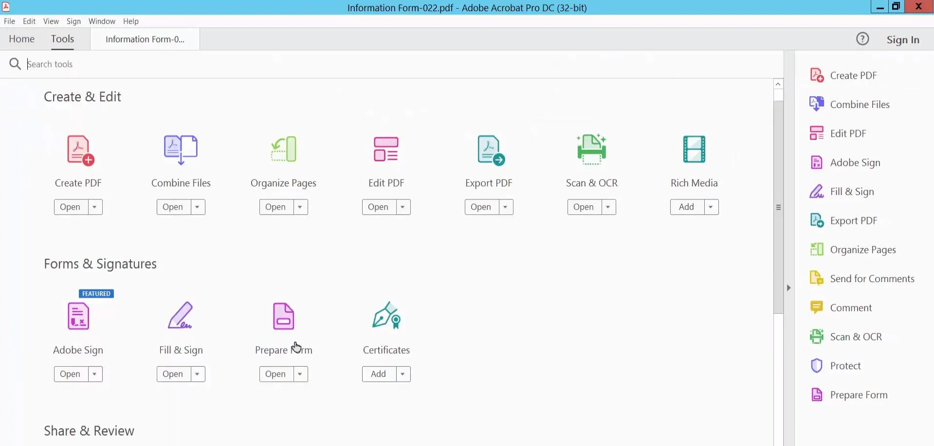Click the Create PDF tool icon in Create & Edit
This screenshot has height=446, width=934.
80,150
